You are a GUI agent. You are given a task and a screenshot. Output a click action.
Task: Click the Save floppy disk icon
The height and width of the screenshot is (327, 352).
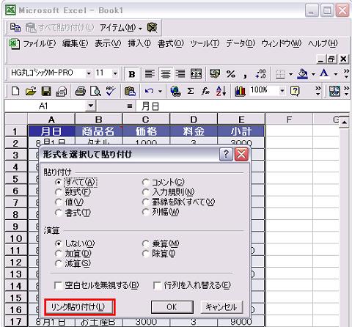point(46,92)
